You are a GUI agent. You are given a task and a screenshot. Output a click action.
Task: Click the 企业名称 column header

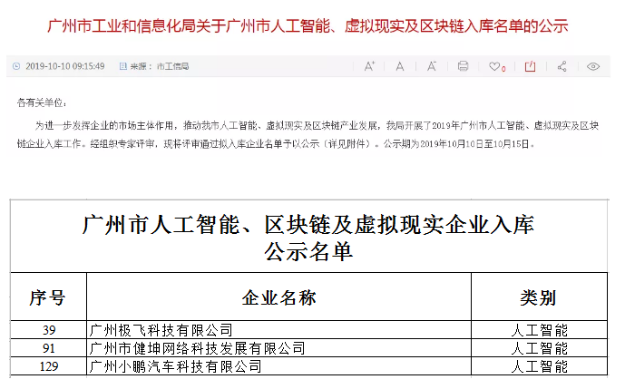coord(278,297)
